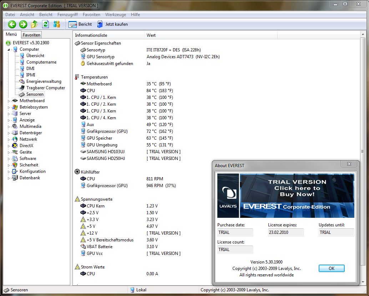Open the Ansicht menu

click(x=27, y=15)
